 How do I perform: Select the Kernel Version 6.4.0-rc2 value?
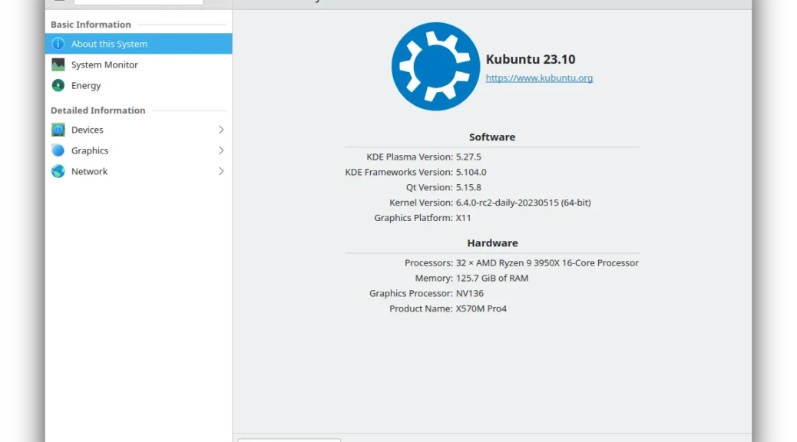(524, 203)
